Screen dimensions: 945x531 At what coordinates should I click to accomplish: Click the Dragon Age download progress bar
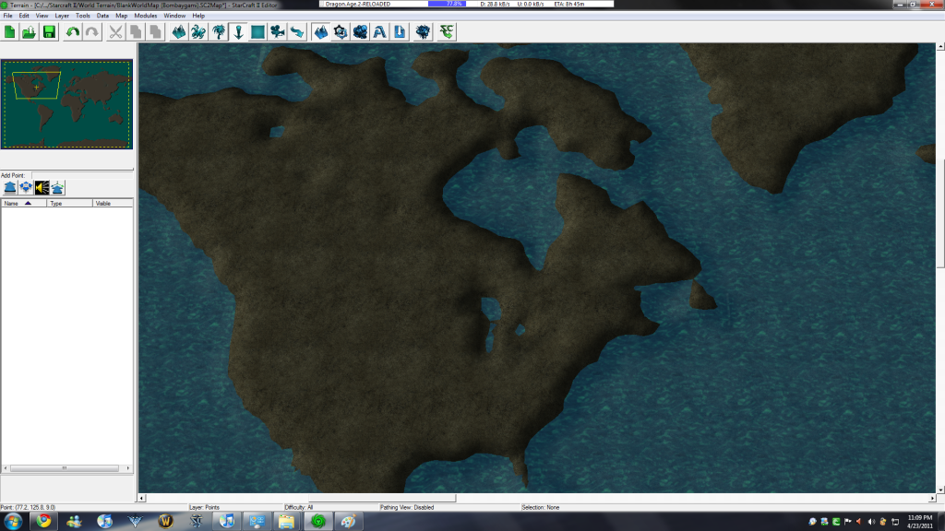[447, 4]
